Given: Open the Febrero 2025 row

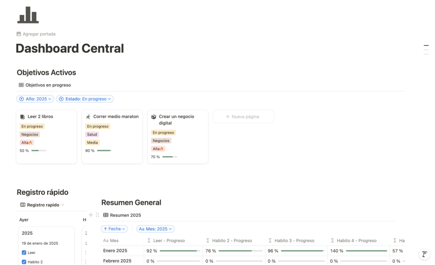Looking at the screenshot, I should [117, 261].
